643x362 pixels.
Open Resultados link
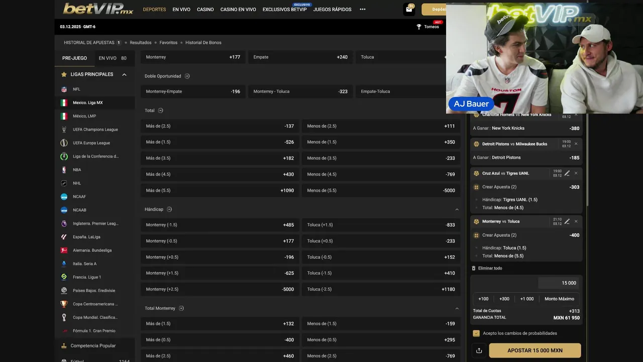141,43
